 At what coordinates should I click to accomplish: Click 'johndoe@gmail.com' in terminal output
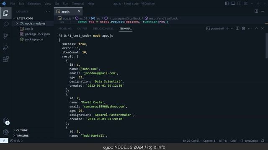[100, 73]
